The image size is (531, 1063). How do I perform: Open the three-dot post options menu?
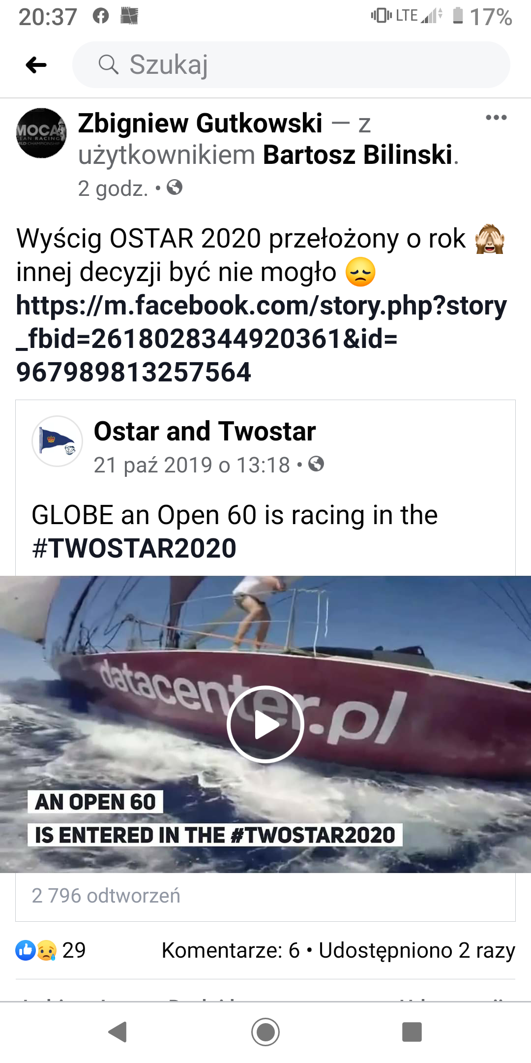coord(496,117)
